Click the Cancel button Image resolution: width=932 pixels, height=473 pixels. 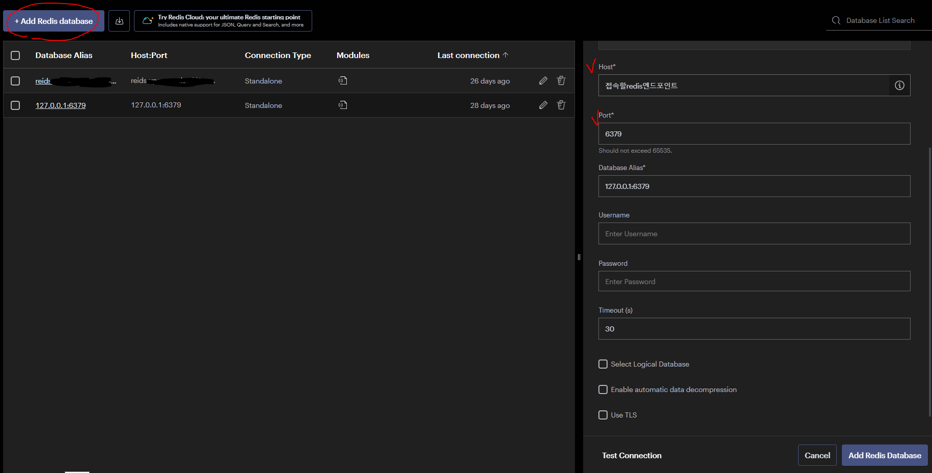point(817,456)
